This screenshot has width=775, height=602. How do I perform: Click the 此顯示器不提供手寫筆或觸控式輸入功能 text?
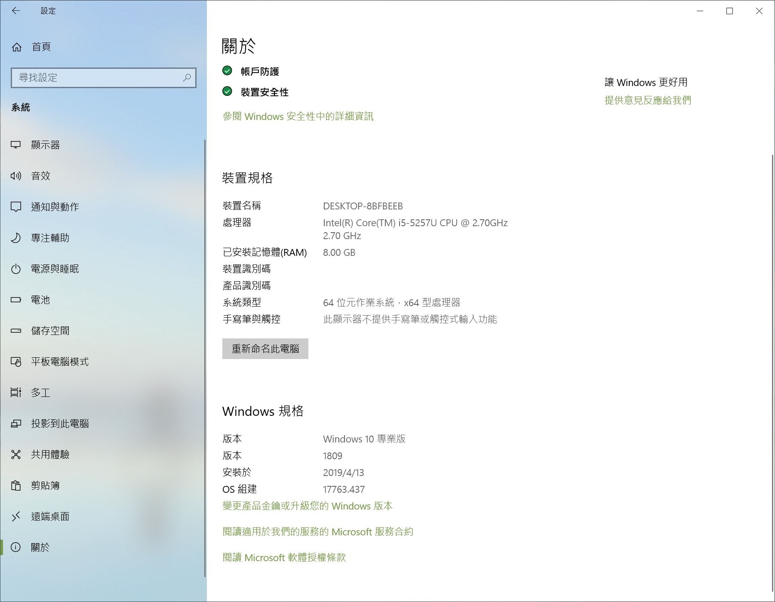click(x=410, y=319)
